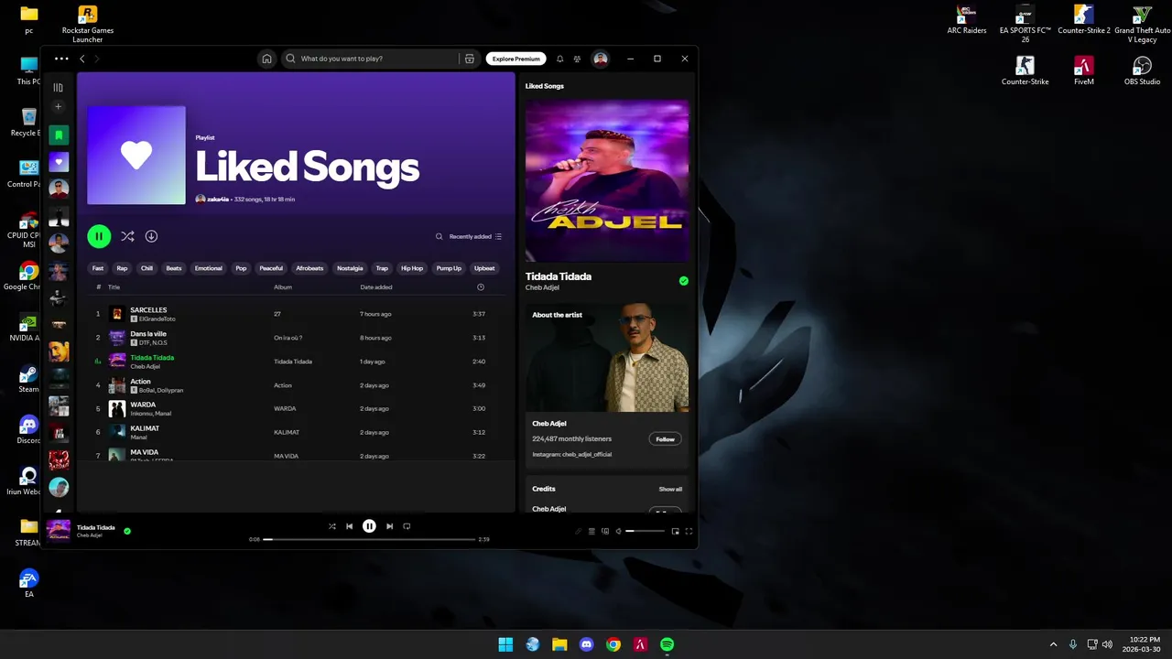Select the Nostalgia filter chip
Viewport: 1172px width, 659px height.
click(x=350, y=268)
